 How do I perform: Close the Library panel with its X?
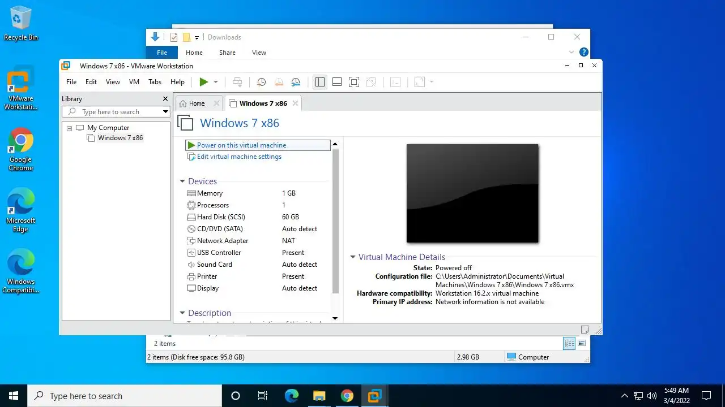165,98
